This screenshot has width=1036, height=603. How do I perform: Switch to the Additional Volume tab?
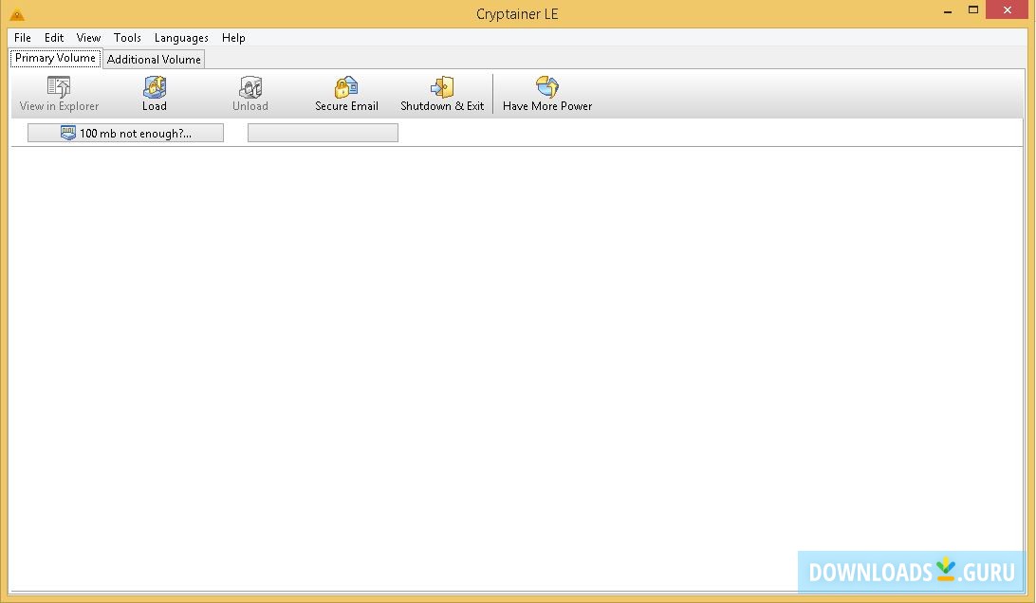tap(154, 60)
